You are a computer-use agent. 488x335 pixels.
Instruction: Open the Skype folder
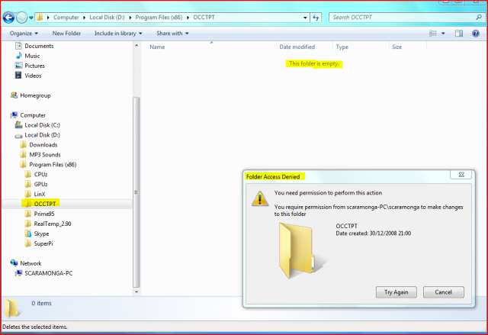[37, 234]
